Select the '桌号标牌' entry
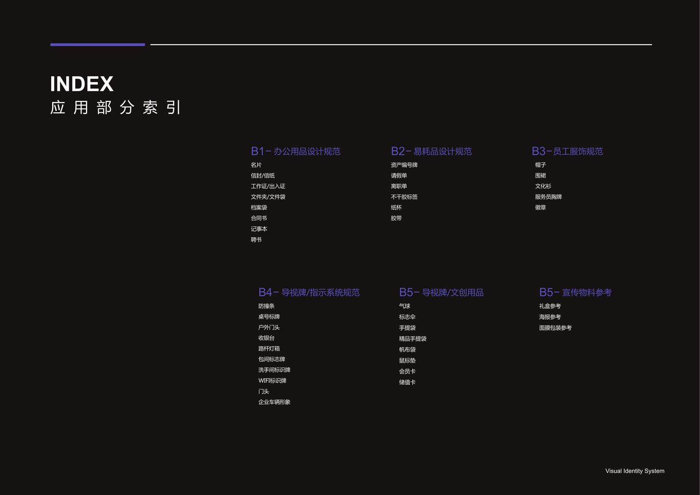 pos(269,317)
